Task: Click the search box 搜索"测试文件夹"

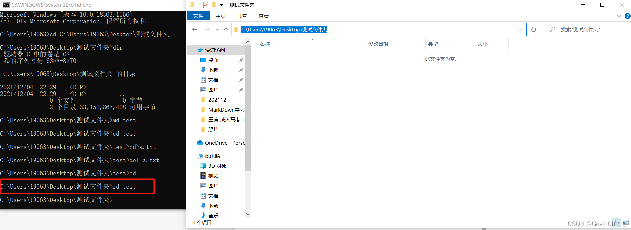Action: [x=586, y=30]
